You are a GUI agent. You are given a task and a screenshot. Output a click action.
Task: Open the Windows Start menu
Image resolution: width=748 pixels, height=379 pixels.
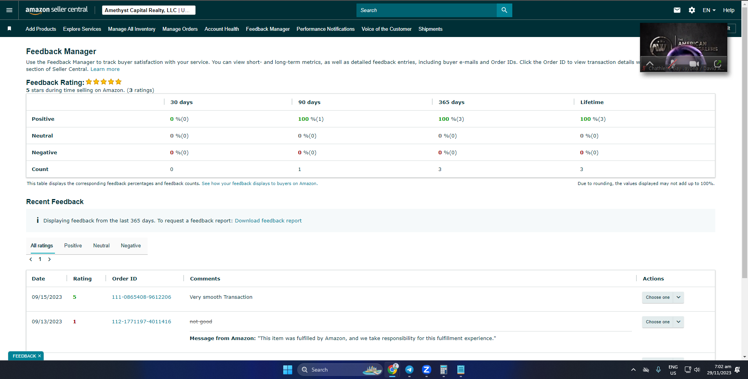point(288,370)
